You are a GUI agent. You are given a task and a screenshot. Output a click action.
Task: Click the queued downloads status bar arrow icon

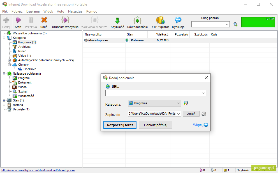point(212,170)
